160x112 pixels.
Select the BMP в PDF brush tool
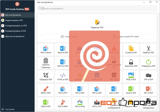pos(46,90)
